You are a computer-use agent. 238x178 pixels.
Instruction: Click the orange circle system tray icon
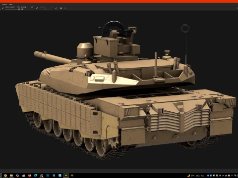click(x=229, y=176)
